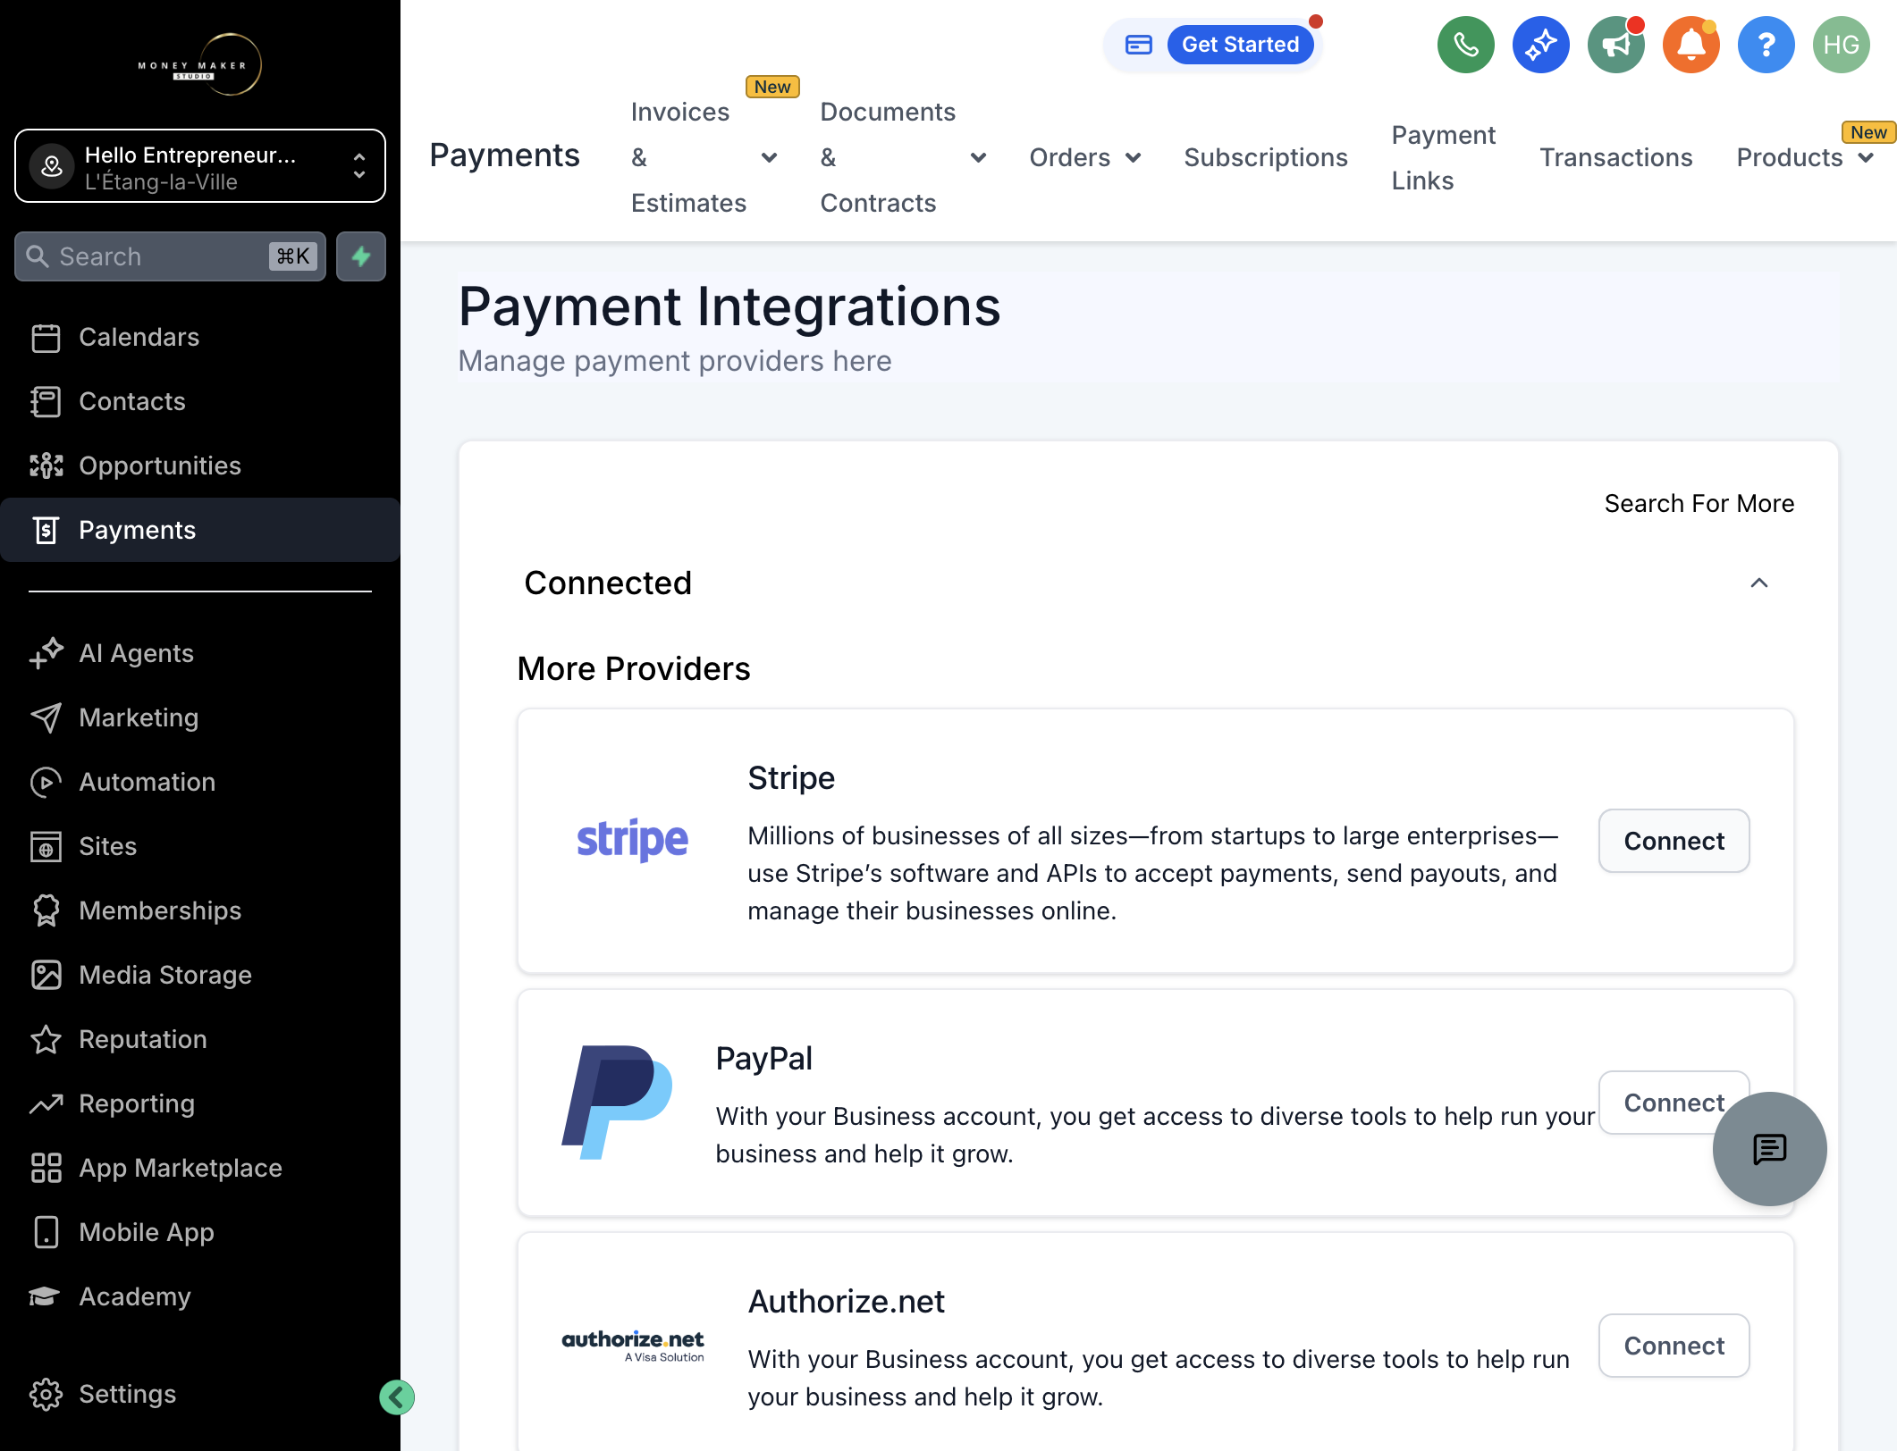
Task: Open Calendars in the sidebar
Action: [200, 337]
